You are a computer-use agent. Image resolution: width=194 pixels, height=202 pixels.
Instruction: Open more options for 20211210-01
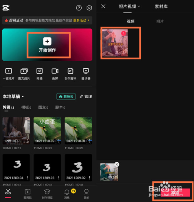pyautogui.click(x=90, y=141)
